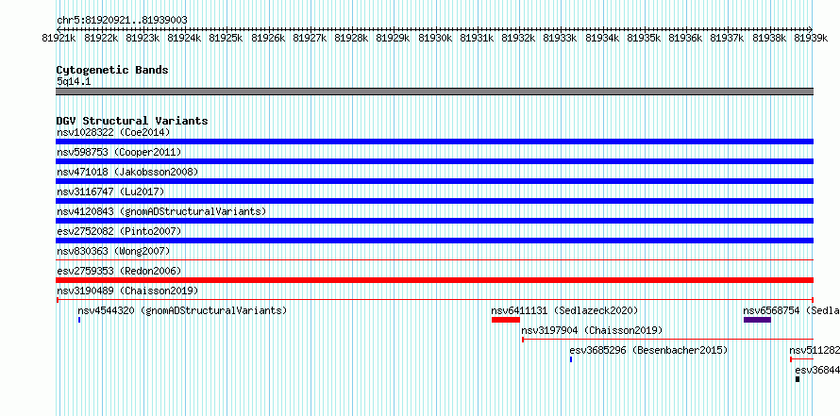
Task: Open the nsv598753 (Cooper2011) variant label
Action: 119,152
